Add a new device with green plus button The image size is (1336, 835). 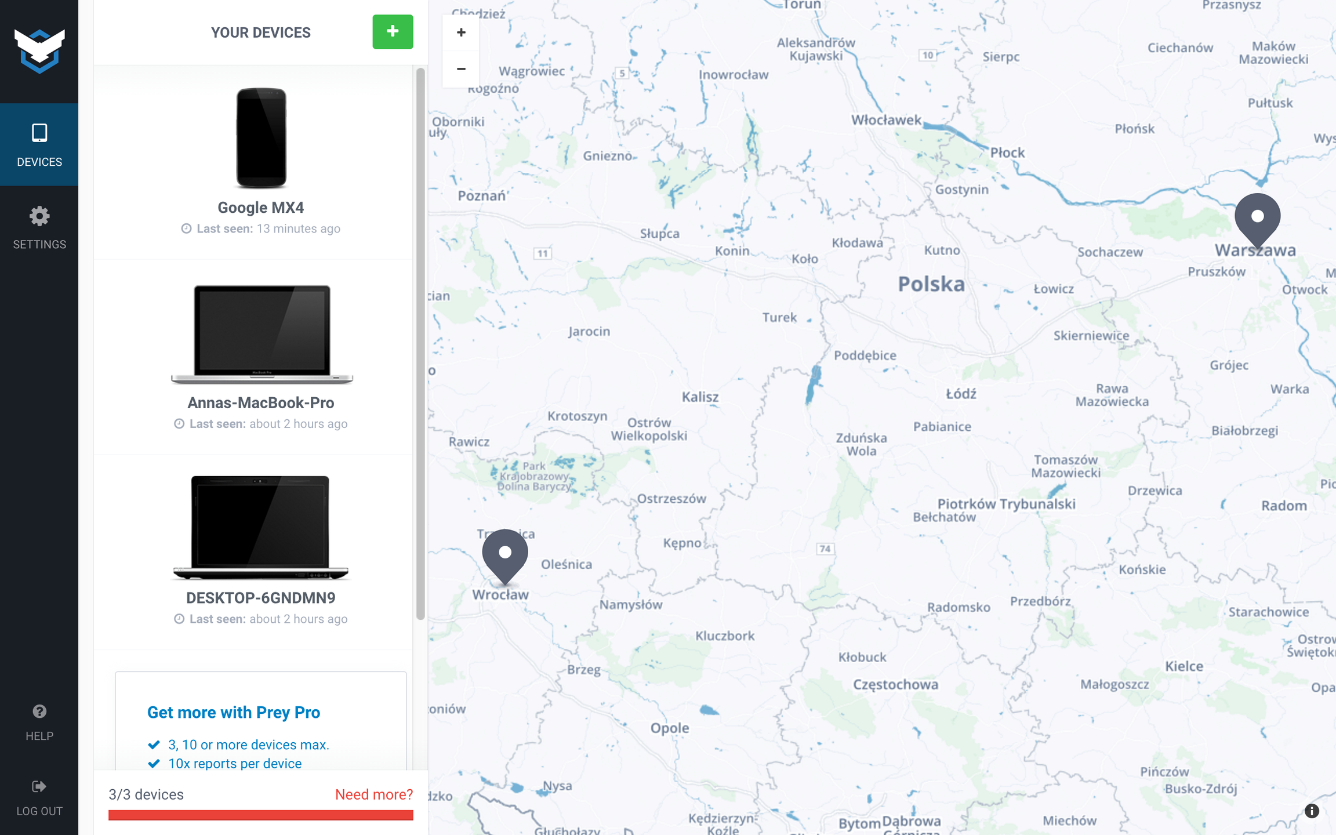coord(393,32)
